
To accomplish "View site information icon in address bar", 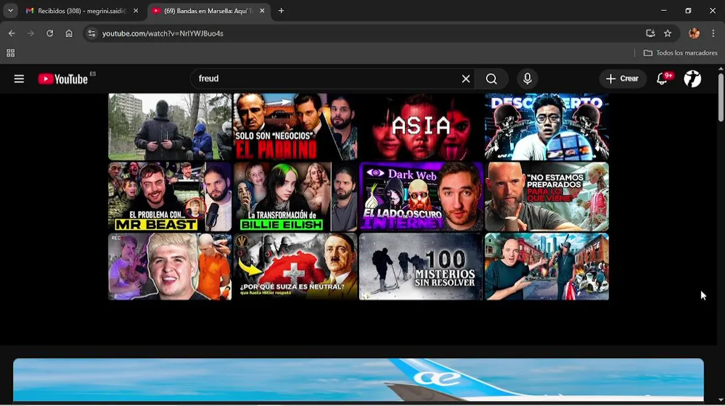I will click(92, 33).
